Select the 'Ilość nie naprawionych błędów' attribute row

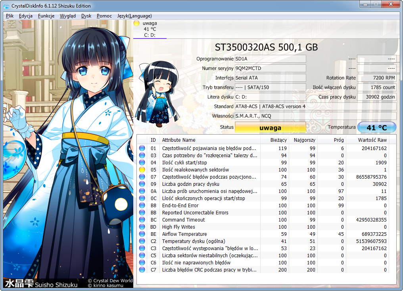point(263,263)
